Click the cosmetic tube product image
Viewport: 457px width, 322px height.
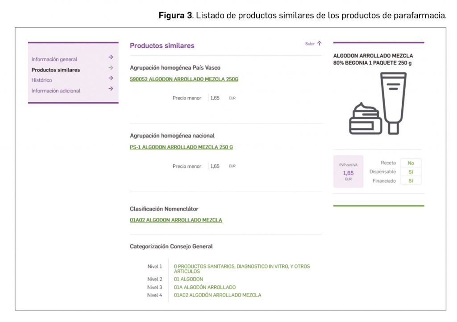(x=393, y=103)
